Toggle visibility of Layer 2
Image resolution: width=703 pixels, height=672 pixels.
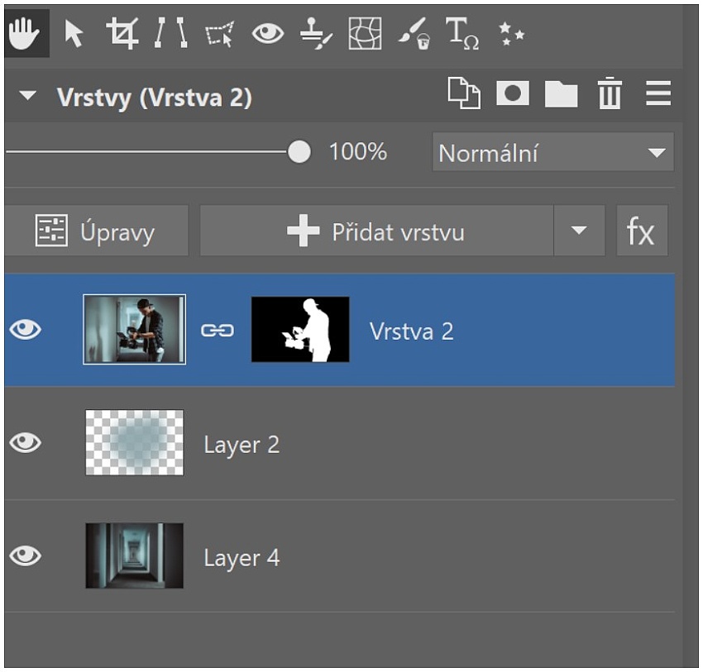coord(25,442)
